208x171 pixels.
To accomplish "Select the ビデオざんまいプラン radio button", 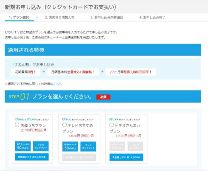I will [x=112, y=125].
